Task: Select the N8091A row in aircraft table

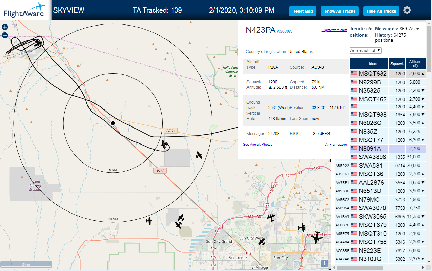Action: pos(380,148)
